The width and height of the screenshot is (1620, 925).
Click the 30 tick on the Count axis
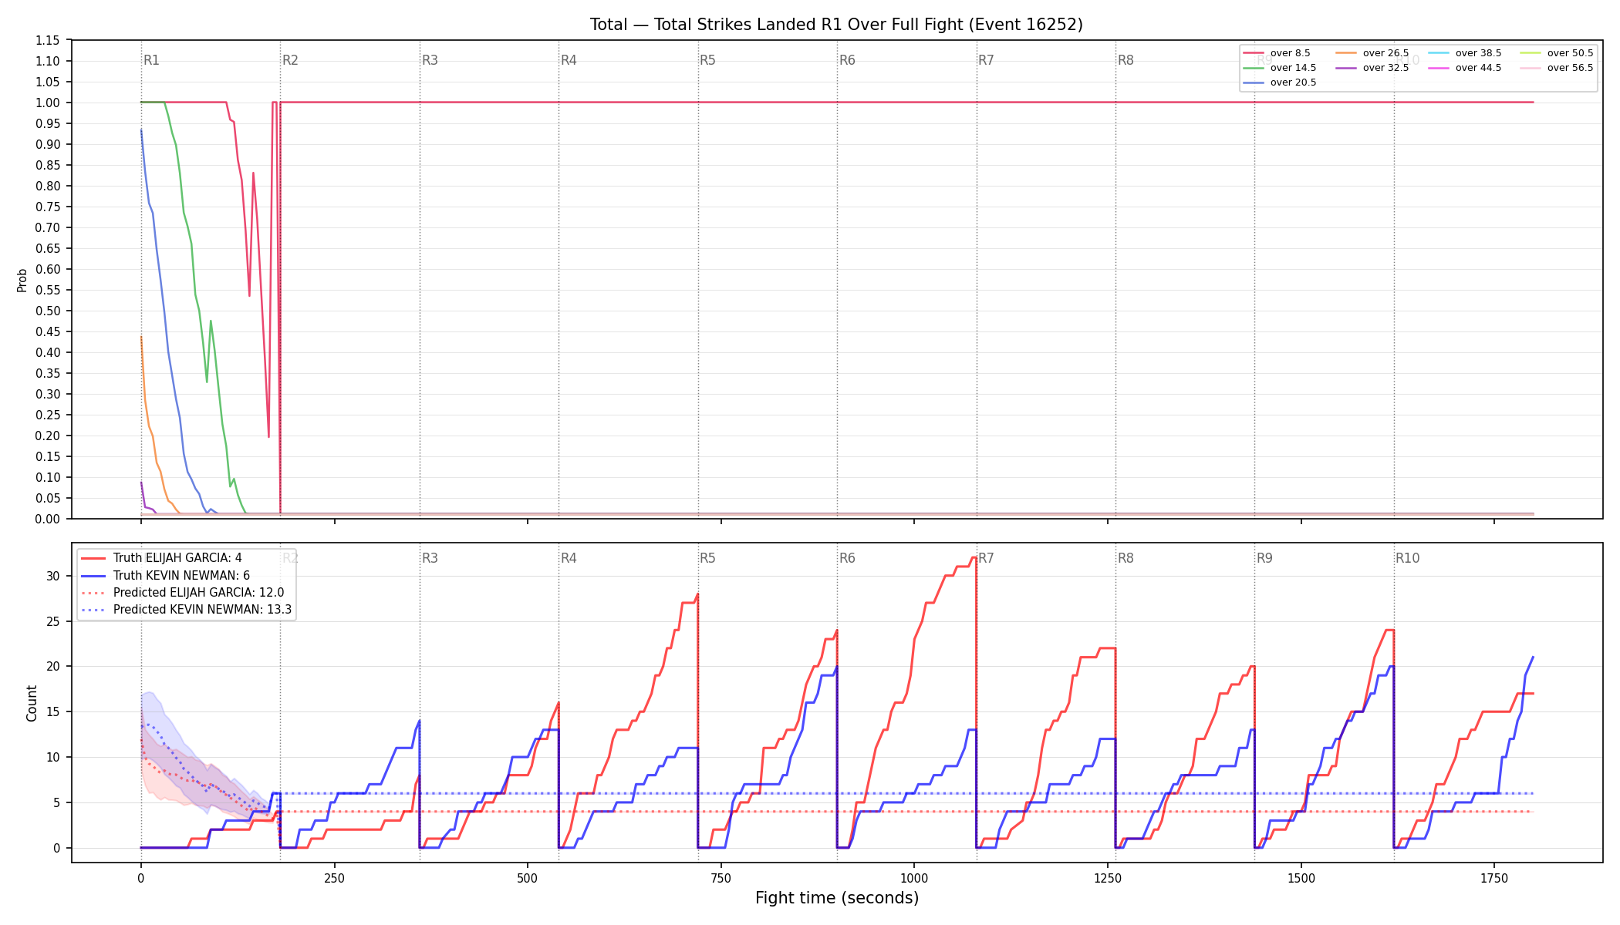tap(52, 576)
